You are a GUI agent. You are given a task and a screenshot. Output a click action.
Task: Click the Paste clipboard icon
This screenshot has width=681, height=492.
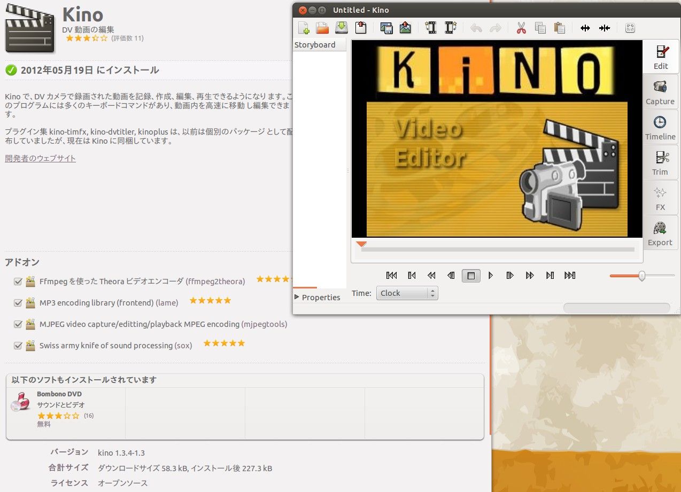tap(560, 28)
